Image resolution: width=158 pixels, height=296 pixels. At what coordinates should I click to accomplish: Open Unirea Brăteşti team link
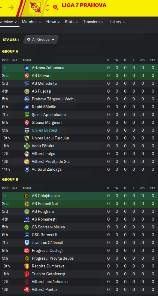(45, 130)
